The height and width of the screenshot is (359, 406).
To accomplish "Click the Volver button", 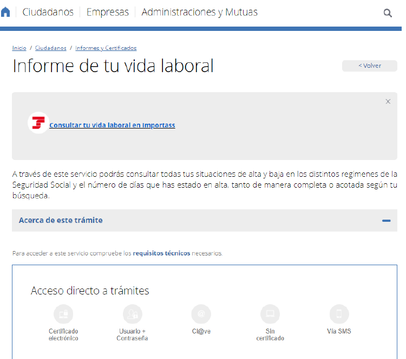I will [370, 66].
